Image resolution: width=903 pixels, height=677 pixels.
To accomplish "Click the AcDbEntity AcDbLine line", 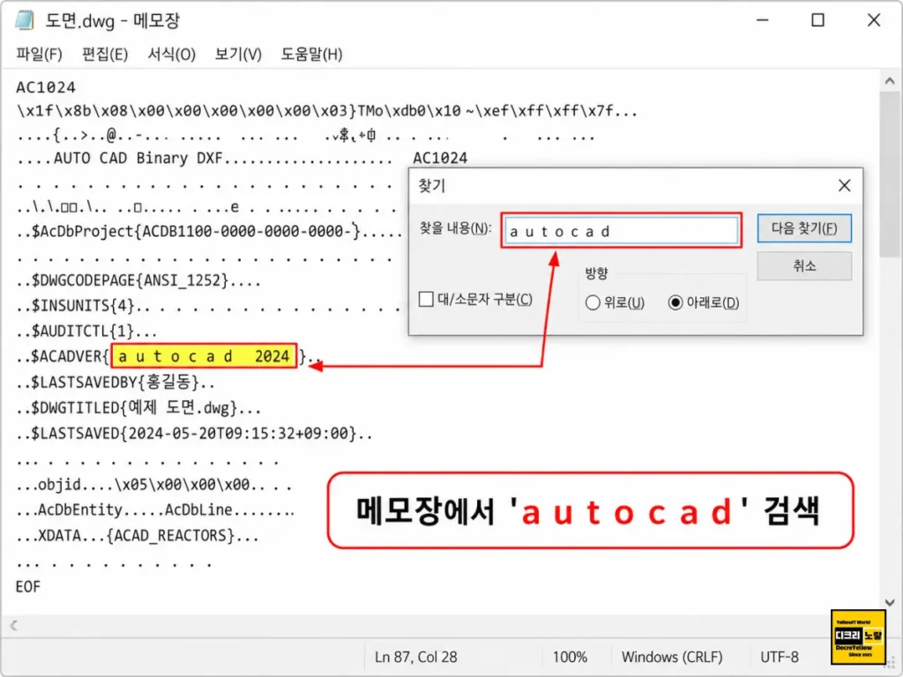I will pyautogui.click(x=155, y=510).
